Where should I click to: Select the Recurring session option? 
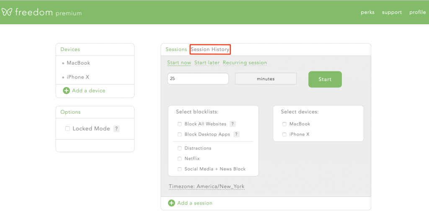245,63
